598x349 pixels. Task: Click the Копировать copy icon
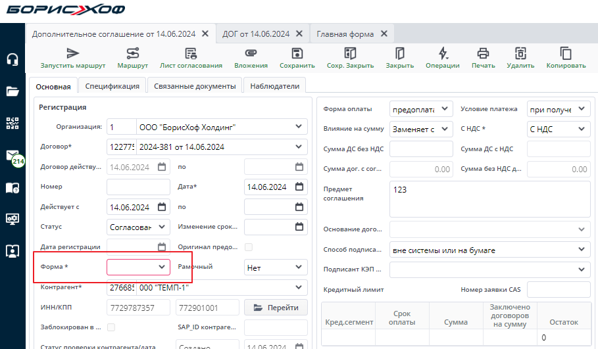[566, 54]
